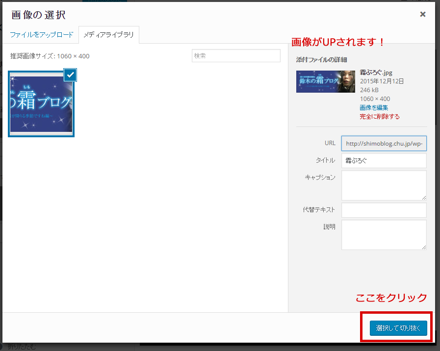Click inside the キャプション text area

coord(384,185)
